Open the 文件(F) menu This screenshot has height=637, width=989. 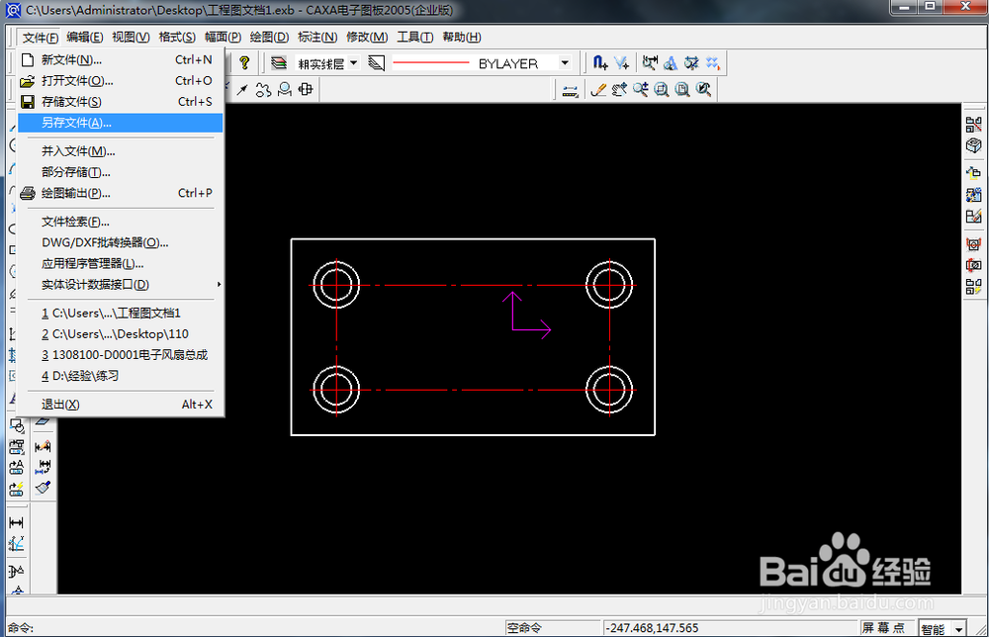click(41, 38)
